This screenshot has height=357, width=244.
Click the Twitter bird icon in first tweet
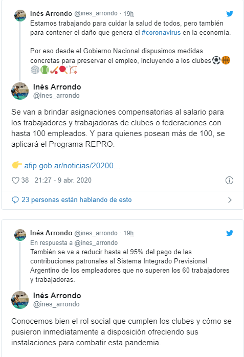230,14
